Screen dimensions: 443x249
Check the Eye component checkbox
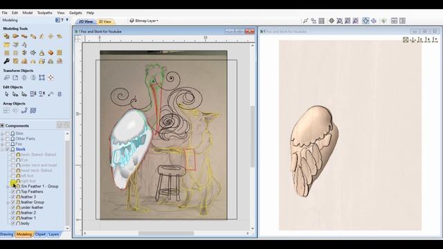(x=13, y=160)
